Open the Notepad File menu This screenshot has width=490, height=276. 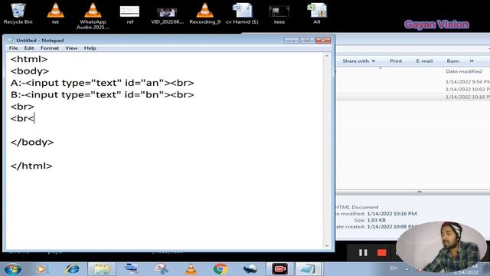pos(13,48)
